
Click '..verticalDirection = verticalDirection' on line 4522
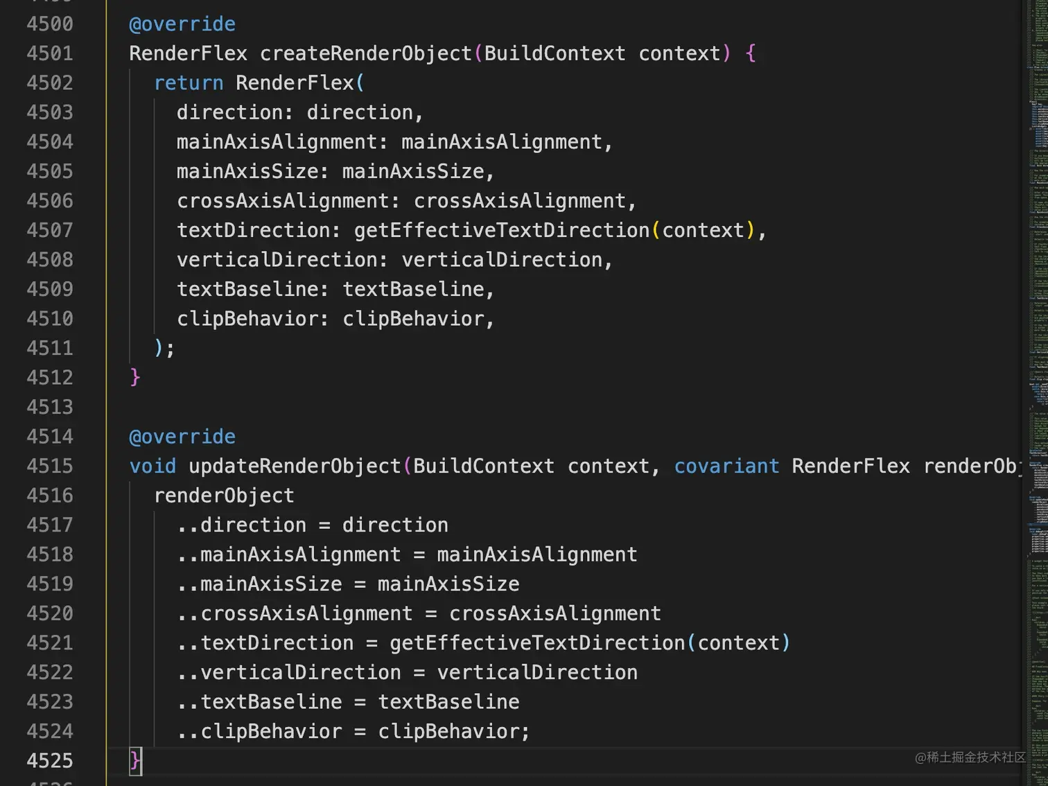click(407, 672)
